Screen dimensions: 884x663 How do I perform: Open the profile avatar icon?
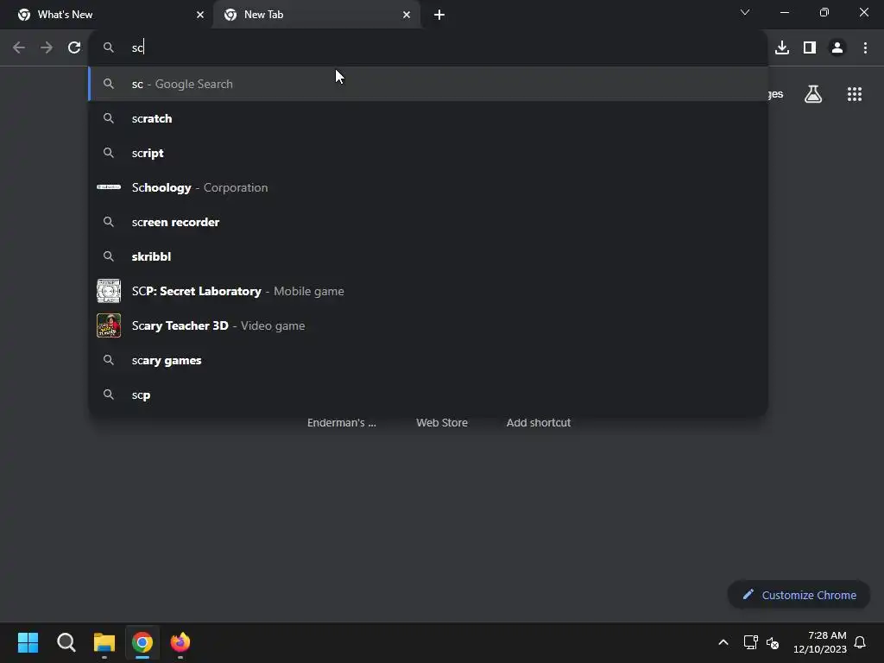click(837, 47)
